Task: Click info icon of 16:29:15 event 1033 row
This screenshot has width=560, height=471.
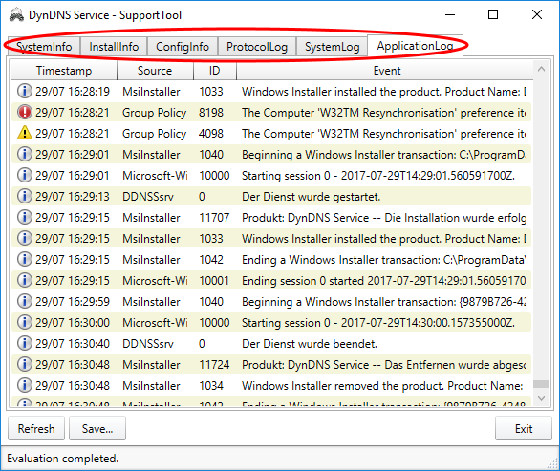Action: pyautogui.click(x=25, y=238)
